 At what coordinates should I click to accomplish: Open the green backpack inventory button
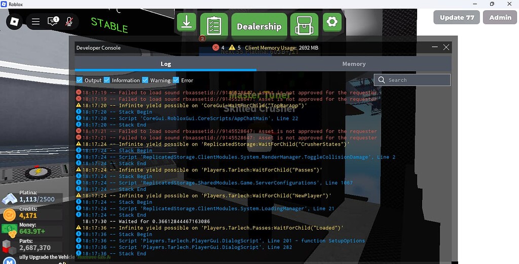[304, 26]
